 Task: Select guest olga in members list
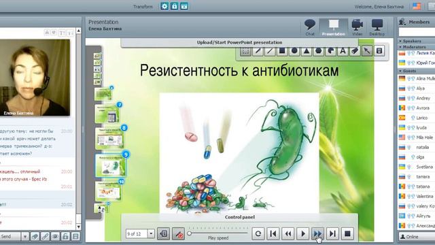point(417,157)
